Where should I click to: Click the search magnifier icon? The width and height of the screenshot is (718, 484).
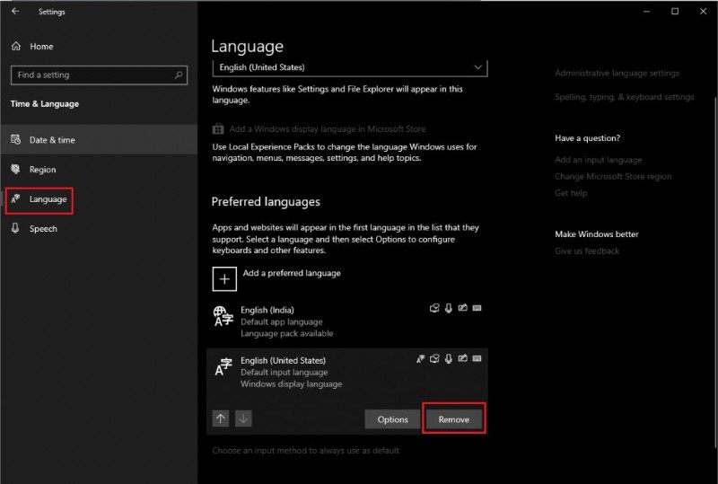[x=178, y=75]
